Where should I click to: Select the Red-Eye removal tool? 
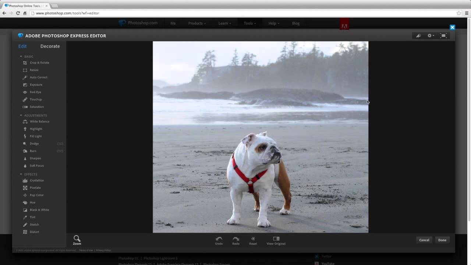click(x=32, y=92)
